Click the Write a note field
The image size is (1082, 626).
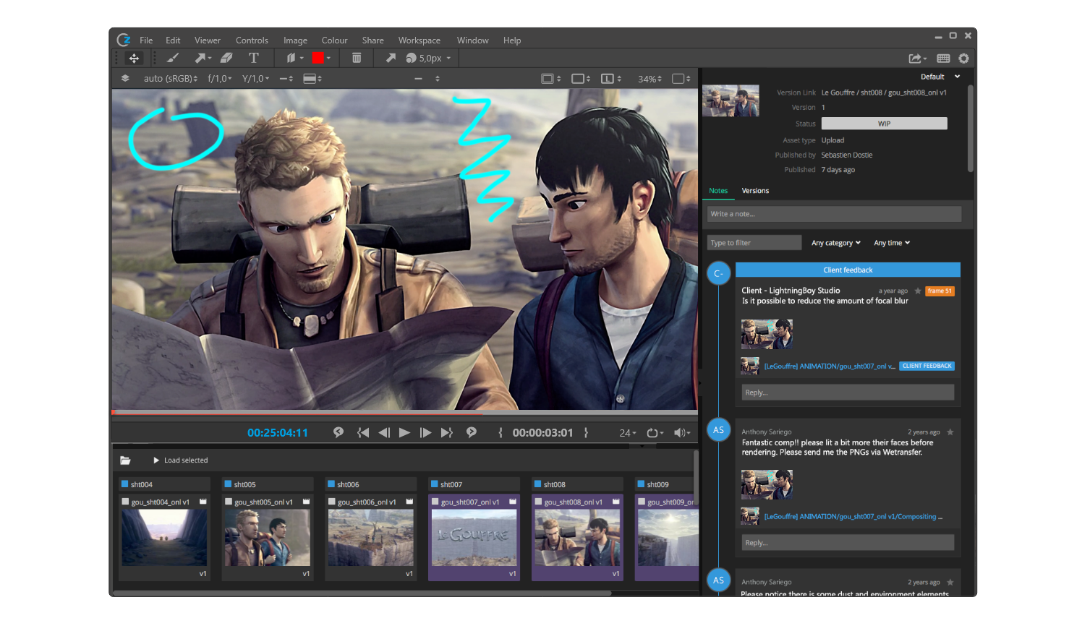click(x=834, y=214)
